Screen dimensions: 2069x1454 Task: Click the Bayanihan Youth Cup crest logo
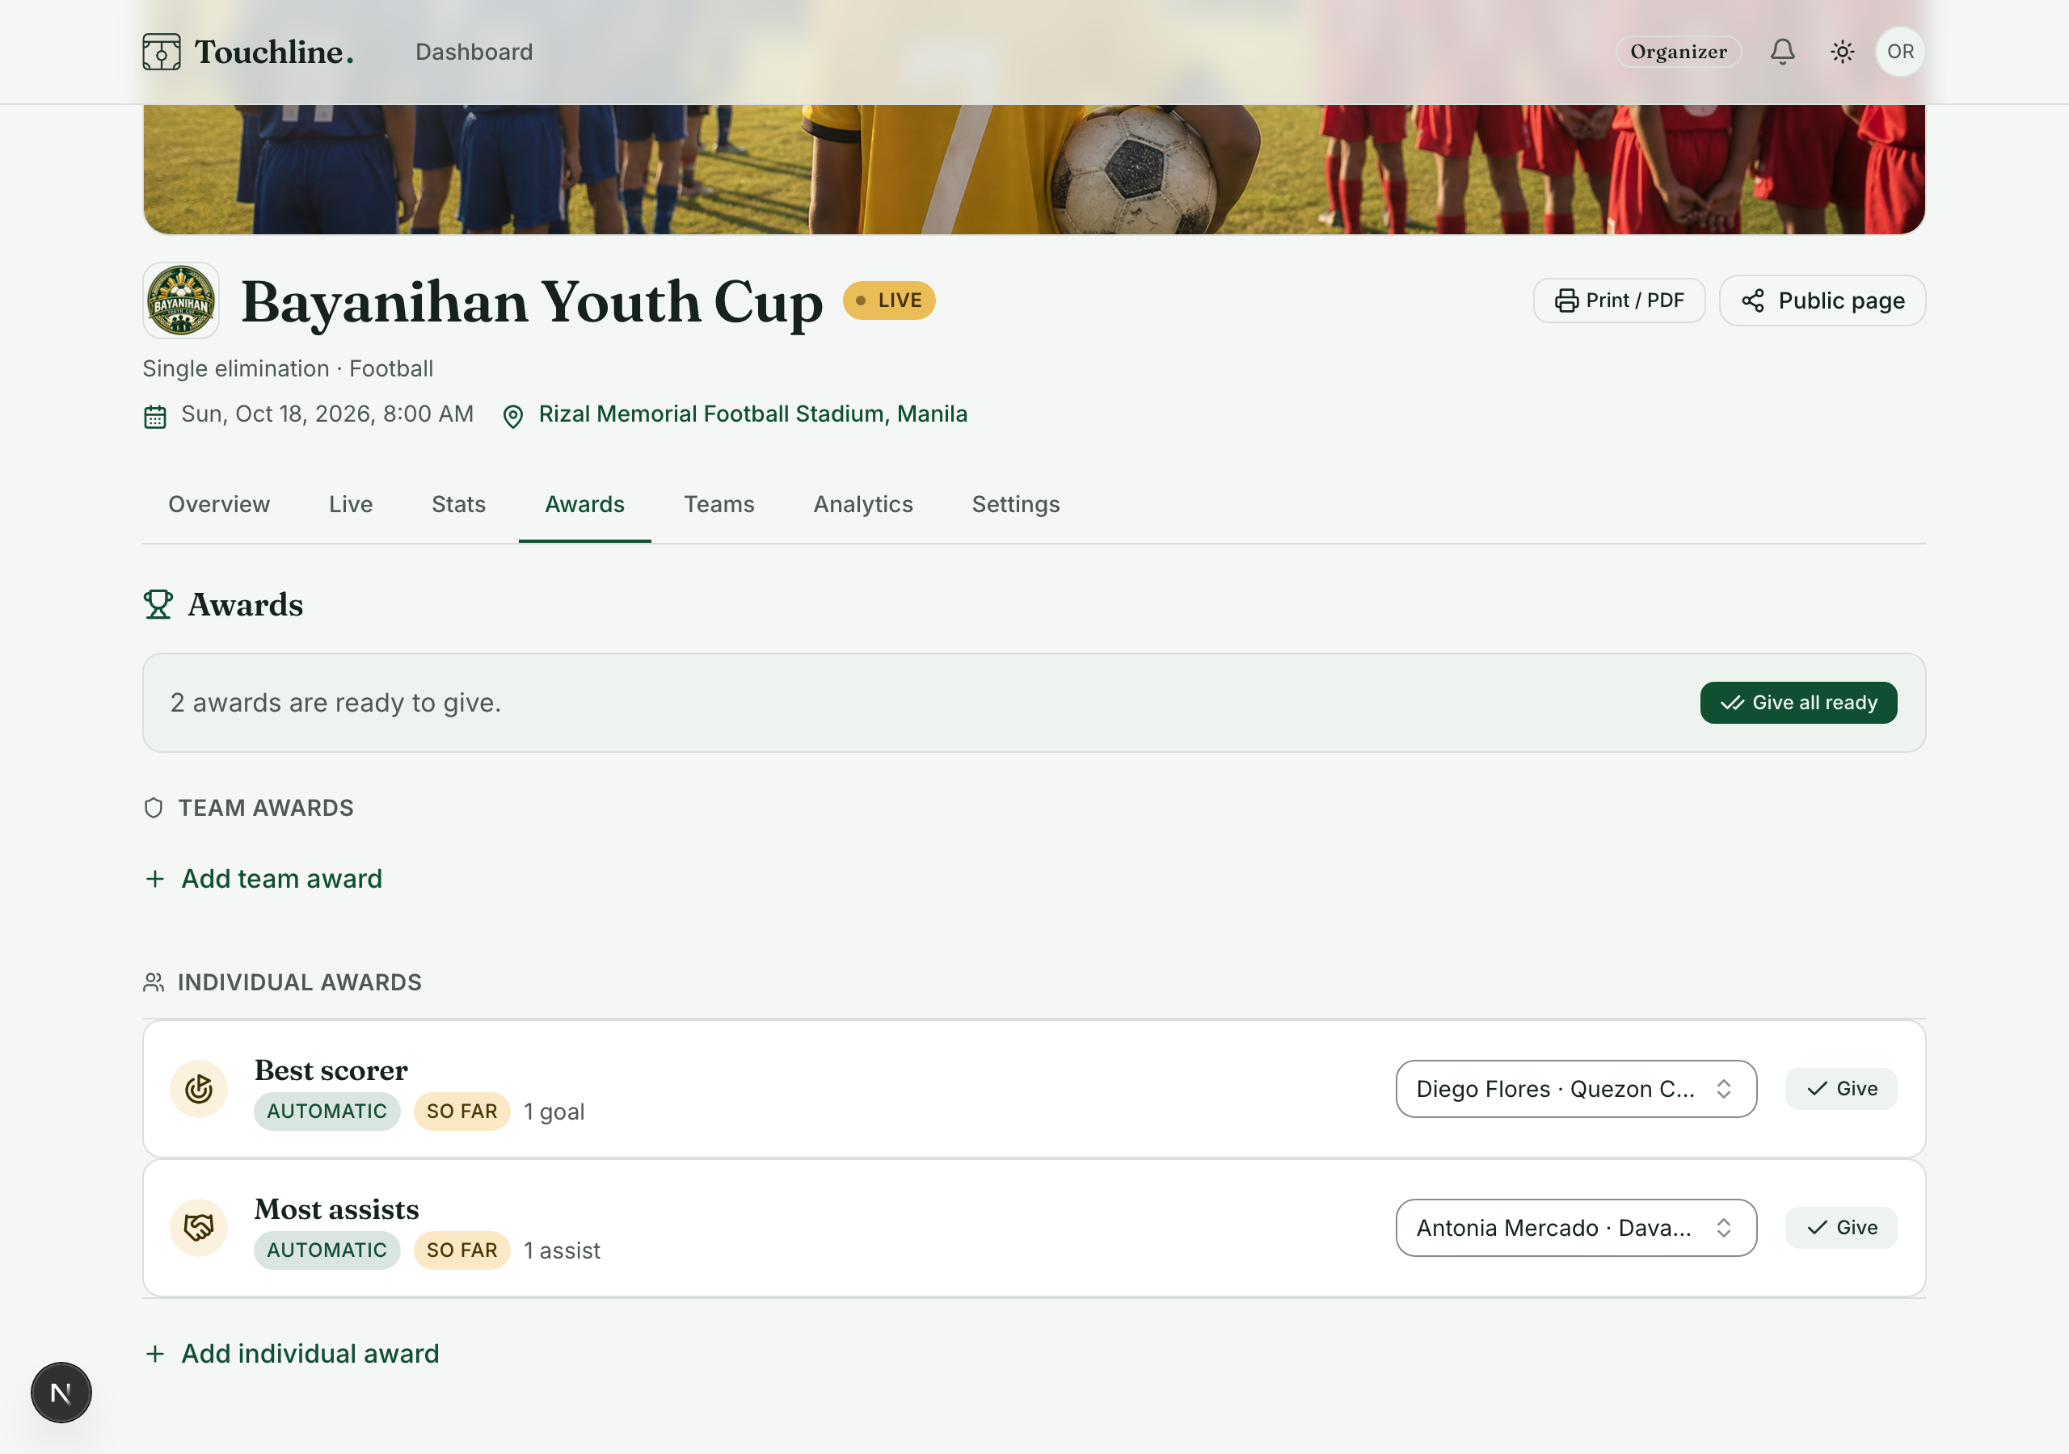pyautogui.click(x=181, y=300)
